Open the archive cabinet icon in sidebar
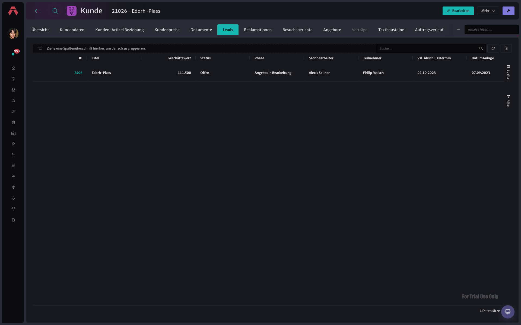This screenshot has height=325, width=521. point(13,177)
